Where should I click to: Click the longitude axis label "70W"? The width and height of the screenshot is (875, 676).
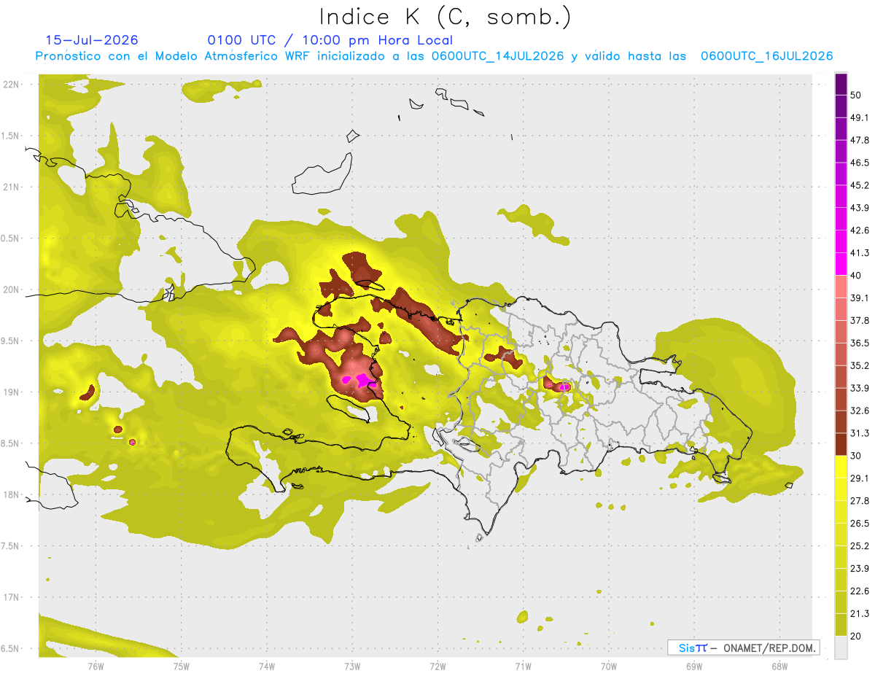[608, 667]
